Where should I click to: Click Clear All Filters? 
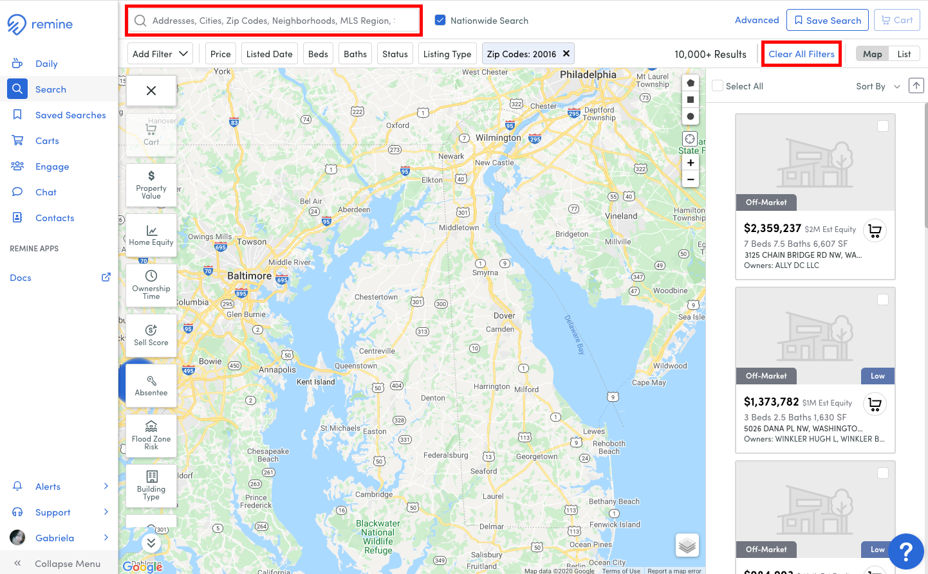801,54
